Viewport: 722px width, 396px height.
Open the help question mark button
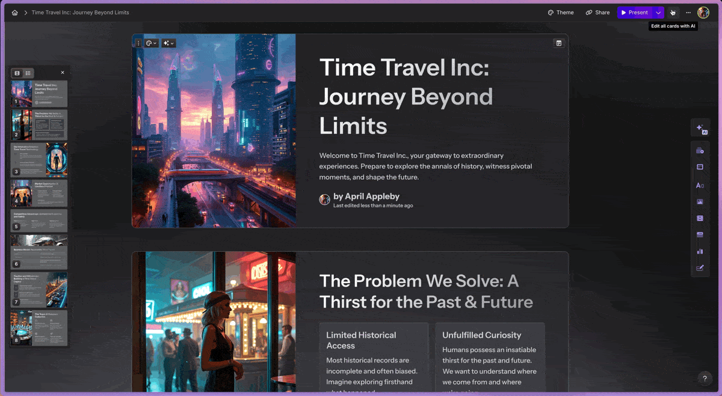[x=705, y=379]
